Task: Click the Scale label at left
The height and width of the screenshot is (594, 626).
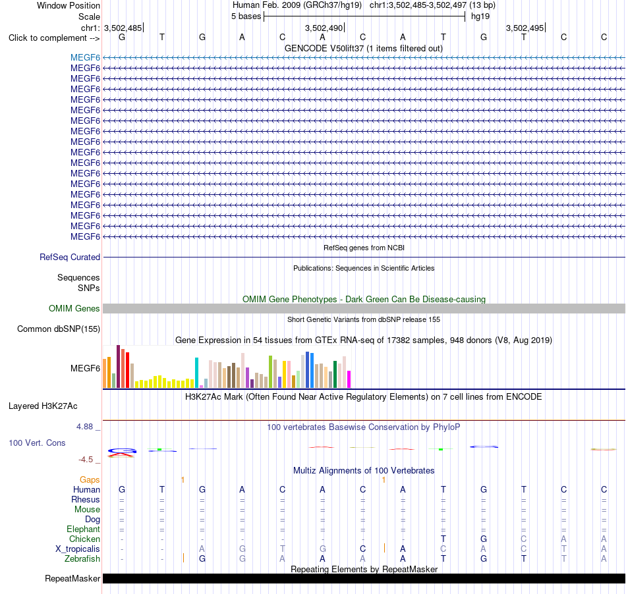Action: coord(89,16)
